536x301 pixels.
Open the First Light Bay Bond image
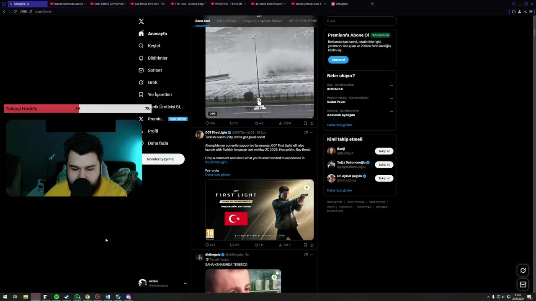click(259, 210)
